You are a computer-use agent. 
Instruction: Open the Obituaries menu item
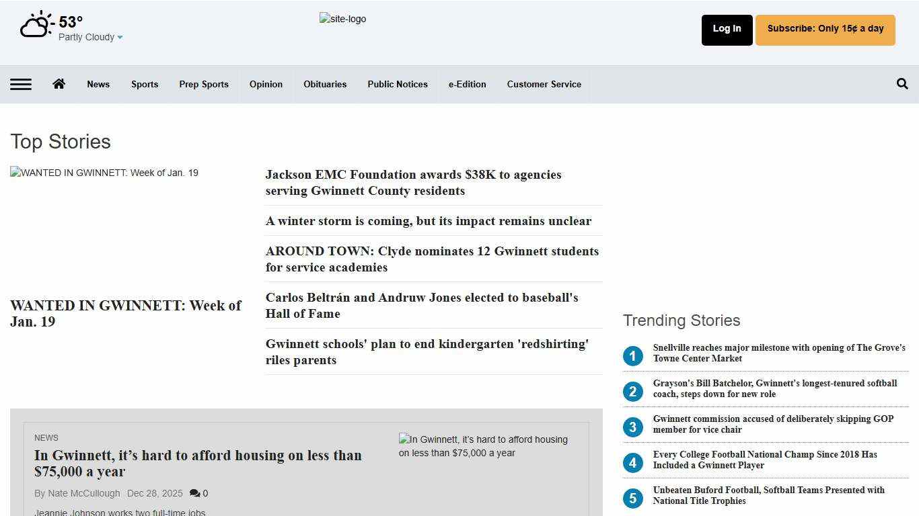(x=325, y=84)
